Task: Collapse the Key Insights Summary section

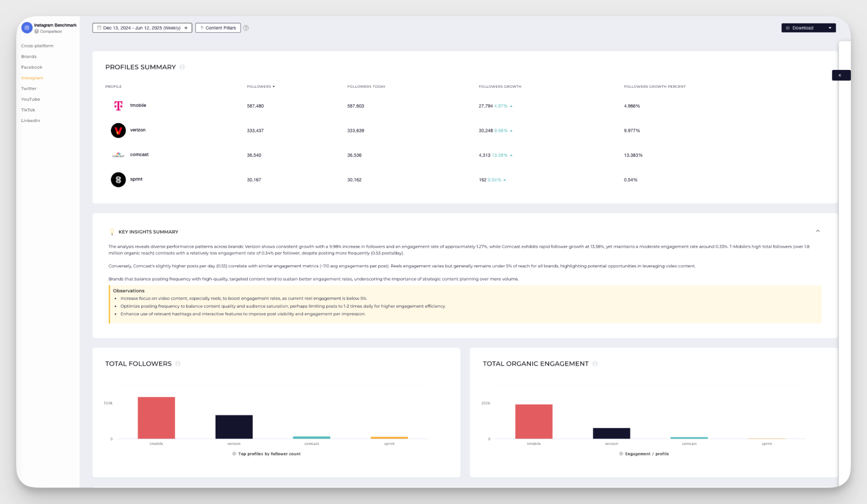Action: click(818, 231)
